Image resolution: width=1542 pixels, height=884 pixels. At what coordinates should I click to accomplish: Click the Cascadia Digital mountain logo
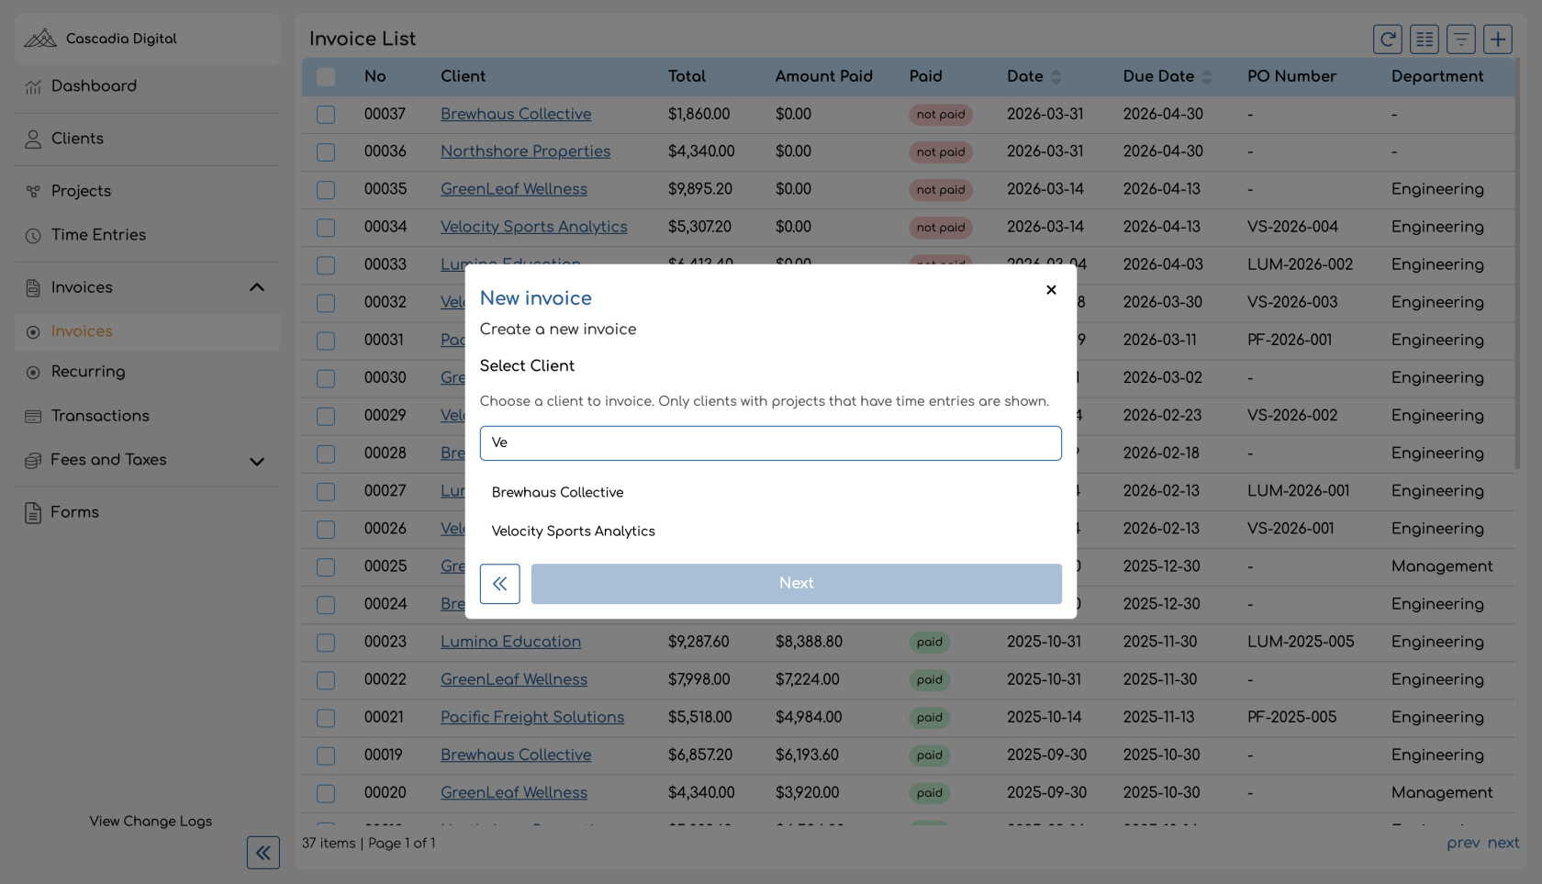[x=40, y=39]
